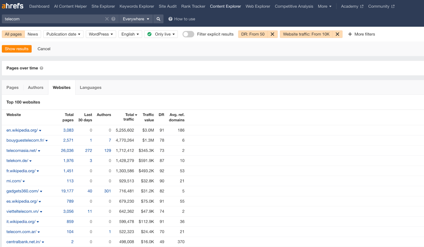Click total pages value 3,083
The width and height of the screenshot is (424, 247).
(68, 130)
